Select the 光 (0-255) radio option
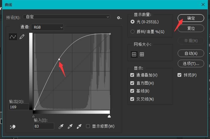 click(x=132, y=22)
